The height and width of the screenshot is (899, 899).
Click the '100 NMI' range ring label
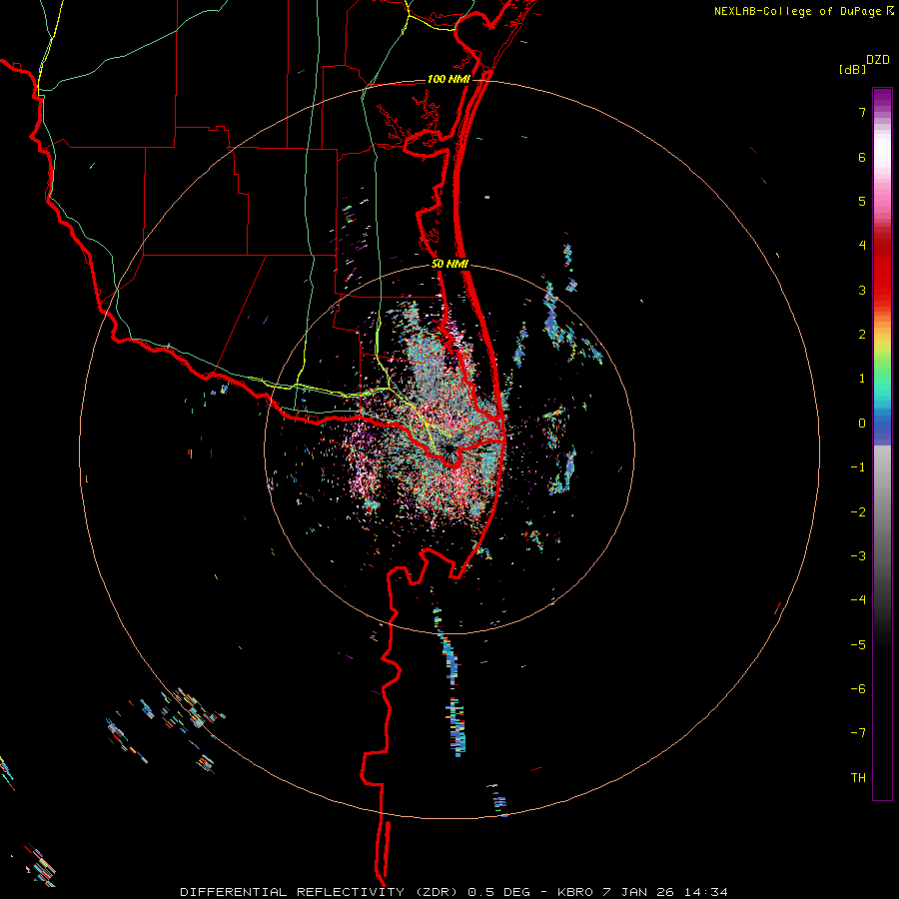point(449,79)
